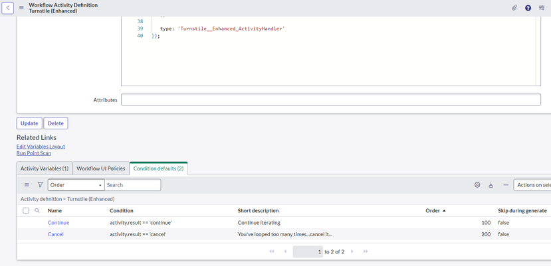This screenshot has width=551, height=266.
Task: Go to last page of list
Action: (x=366, y=251)
